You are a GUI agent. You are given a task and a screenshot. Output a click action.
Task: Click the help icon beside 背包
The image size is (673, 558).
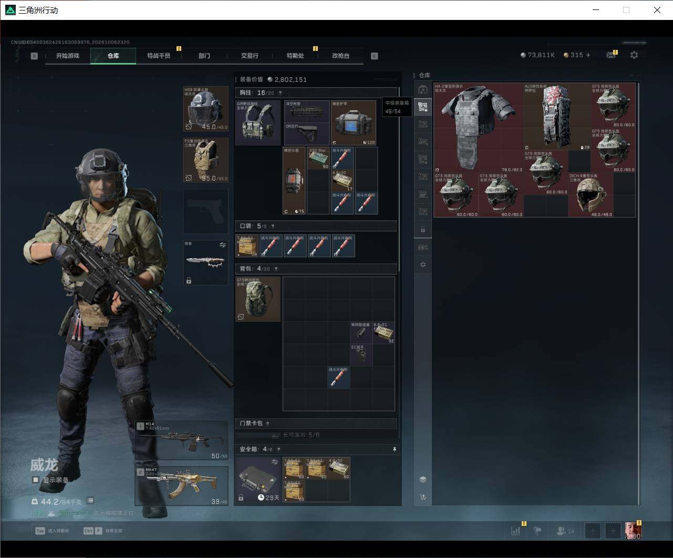click(276, 269)
